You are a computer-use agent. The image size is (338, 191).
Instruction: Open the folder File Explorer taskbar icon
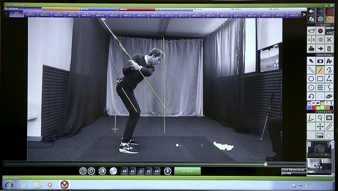[37, 185]
